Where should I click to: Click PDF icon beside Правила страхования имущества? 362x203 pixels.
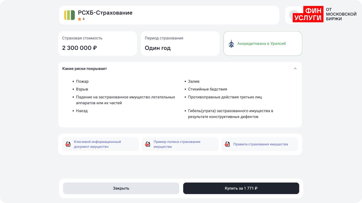pyautogui.click(x=227, y=144)
